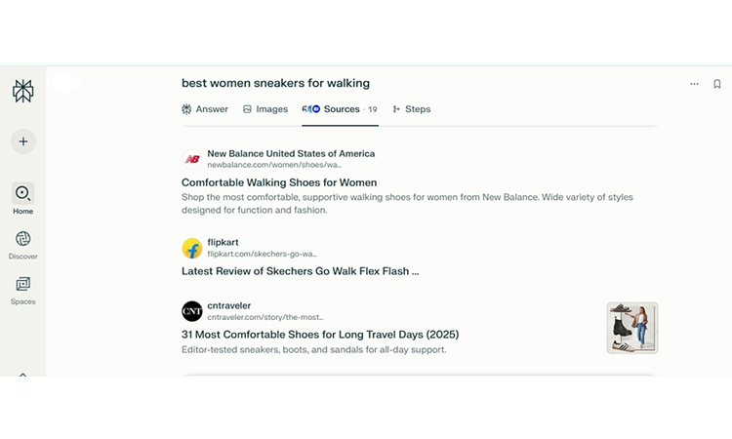This screenshot has height=439, width=732.
Task: Open Latest Review of Skechers Go Walk link
Action: (300, 271)
